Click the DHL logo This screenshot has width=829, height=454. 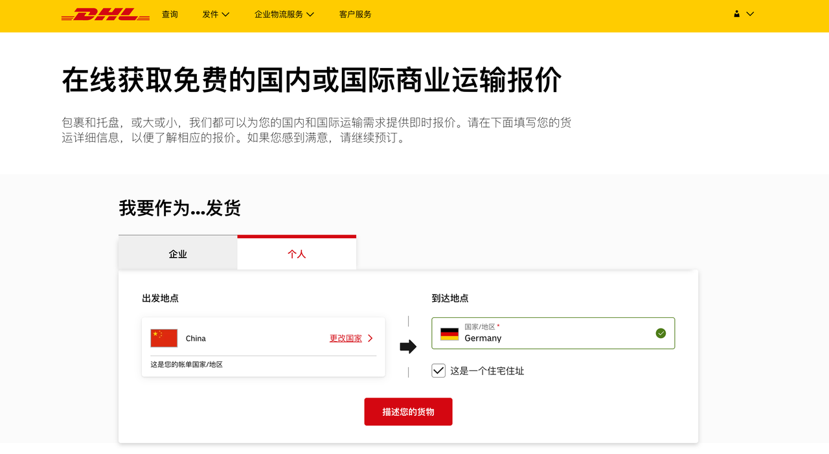pos(106,14)
